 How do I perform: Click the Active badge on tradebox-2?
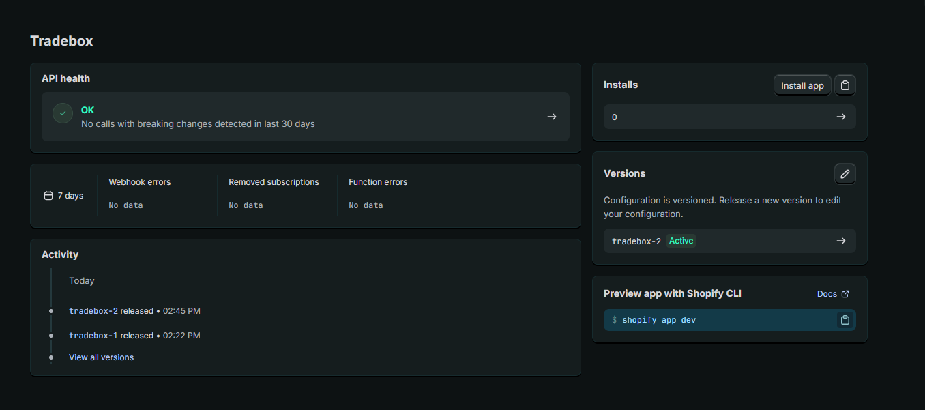pos(681,241)
